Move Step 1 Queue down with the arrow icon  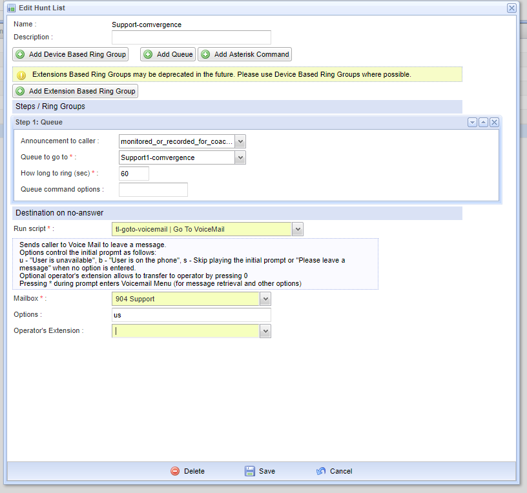(472, 122)
